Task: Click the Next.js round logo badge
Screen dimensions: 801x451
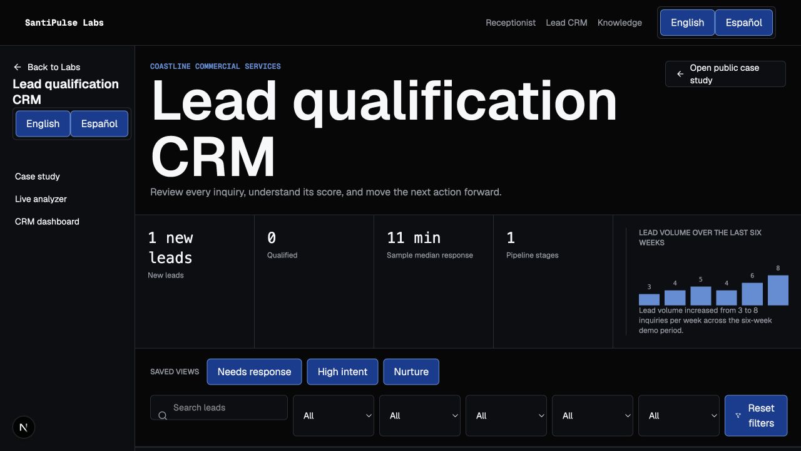Action: tap(24, 427)
